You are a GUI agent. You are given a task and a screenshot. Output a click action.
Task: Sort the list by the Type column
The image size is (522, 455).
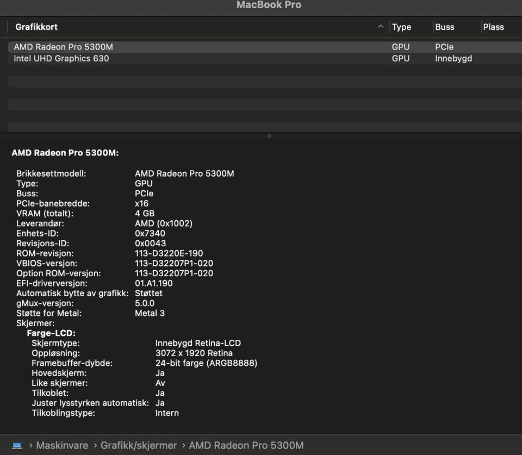coord(401,27)
